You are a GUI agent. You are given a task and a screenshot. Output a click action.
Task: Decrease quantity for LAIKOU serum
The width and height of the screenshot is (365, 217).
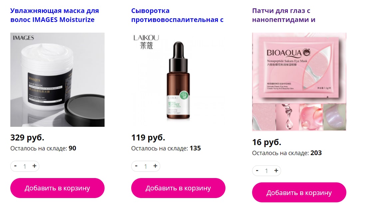click(136, 166)
